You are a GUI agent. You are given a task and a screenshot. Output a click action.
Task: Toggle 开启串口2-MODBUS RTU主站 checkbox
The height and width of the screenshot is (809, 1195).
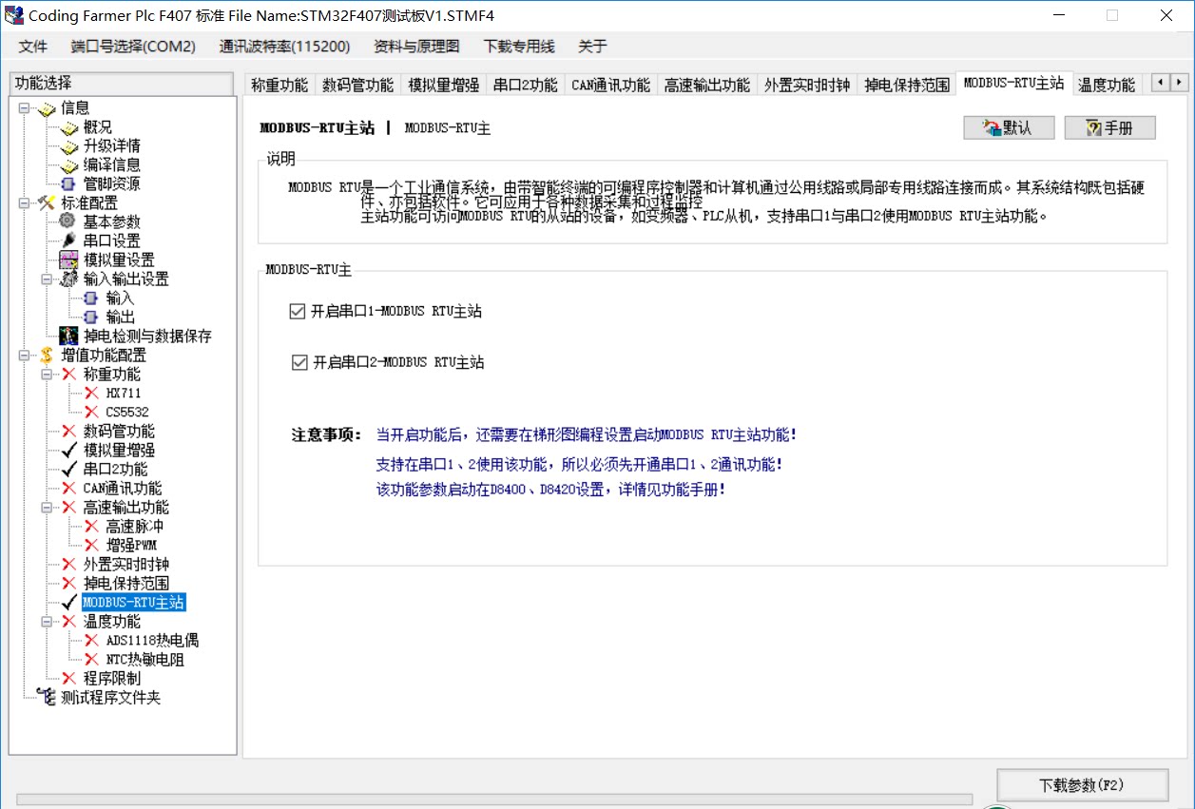[300, 362]
